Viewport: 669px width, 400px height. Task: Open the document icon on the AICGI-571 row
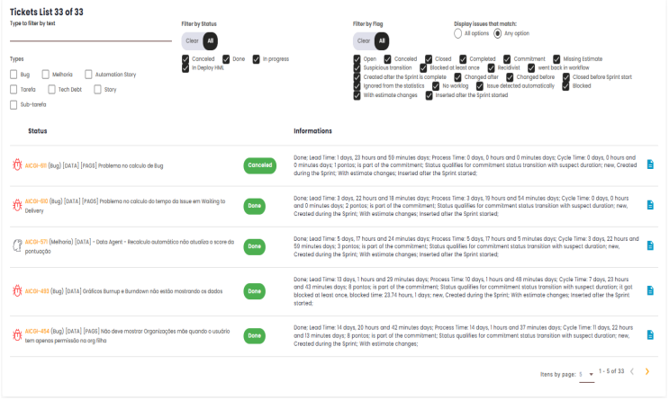click(x=650, y=245)
